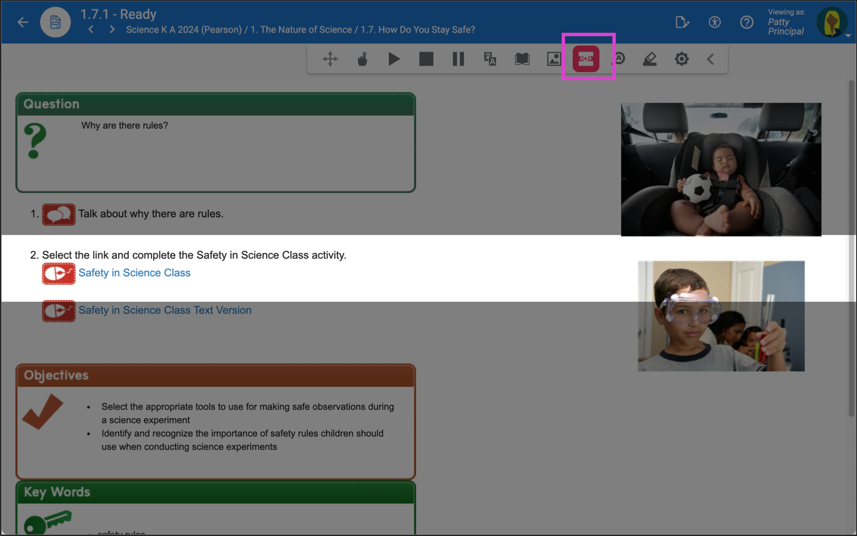The height and width of the screenshot is (536, 857).
Task: Open the dictionary book tool
Action: [522, 59]
